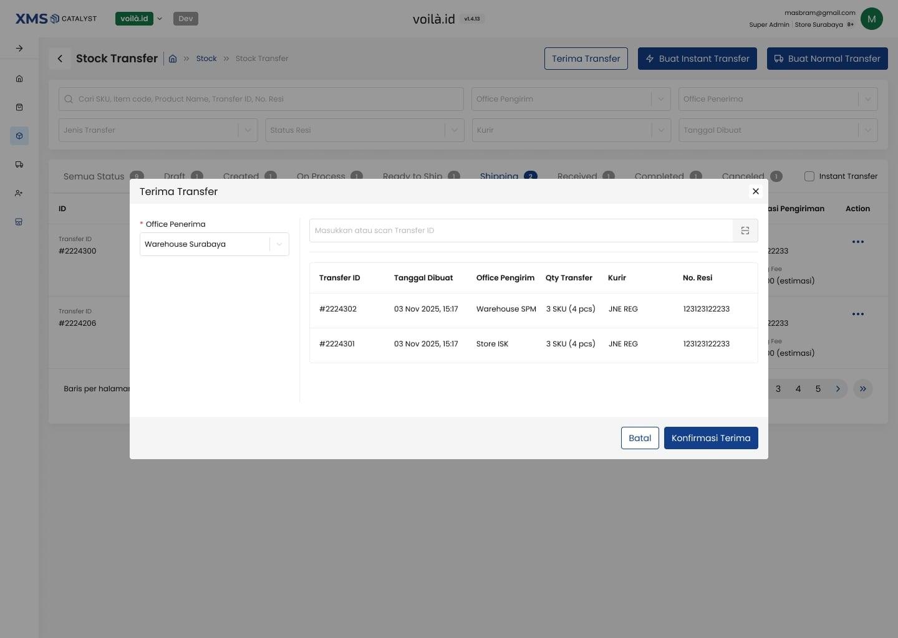
Task: Click the Konfirmasi Terima button
Action: [x=711, y=438]
